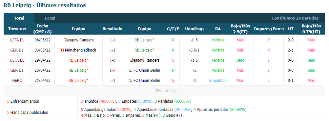The height and width of the screenshot is (121, 329).
Task: Click the Los últimos 20 partidos label
Action: point(295,18)
